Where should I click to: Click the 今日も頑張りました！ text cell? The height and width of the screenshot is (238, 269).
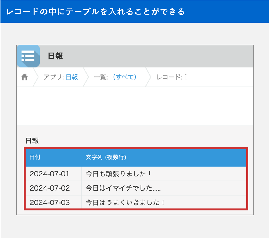[118, 174]
